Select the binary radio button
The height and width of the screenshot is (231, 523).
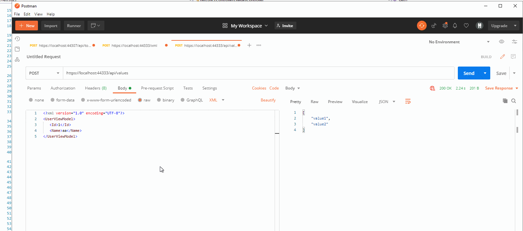click(159, 100)
